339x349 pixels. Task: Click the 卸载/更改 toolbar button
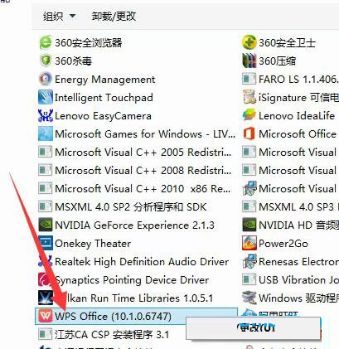click(114, 17)
